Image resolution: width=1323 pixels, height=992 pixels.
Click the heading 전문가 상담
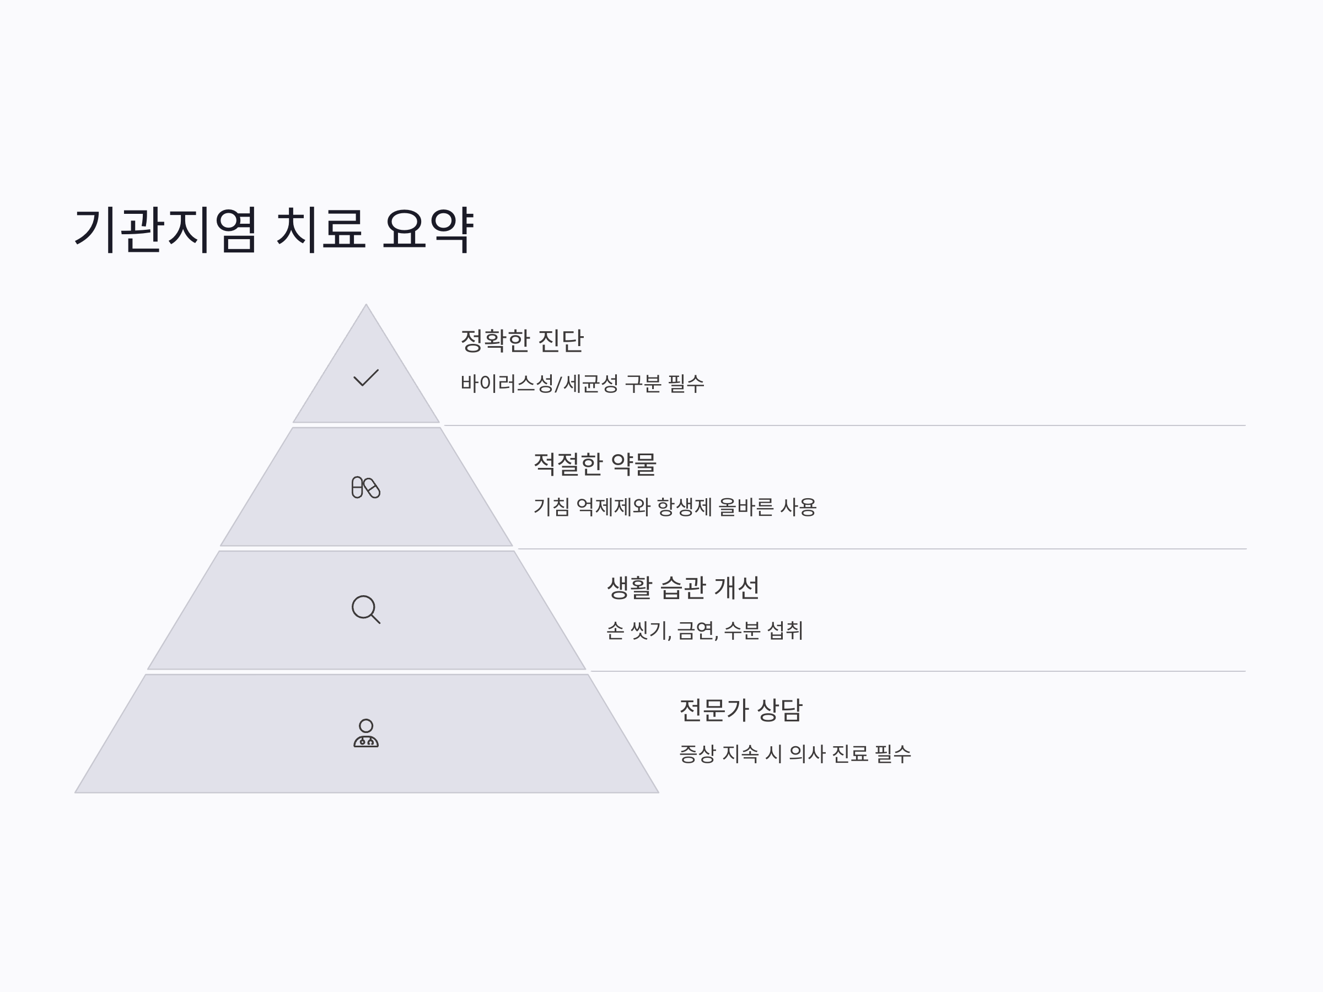tap(740, 710)
